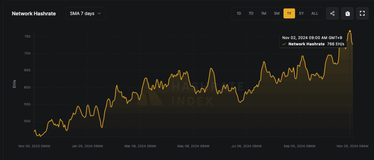Open the share chart icon
Image resolution: width=374 pixels, height=160 pixels.
point(332,13)
